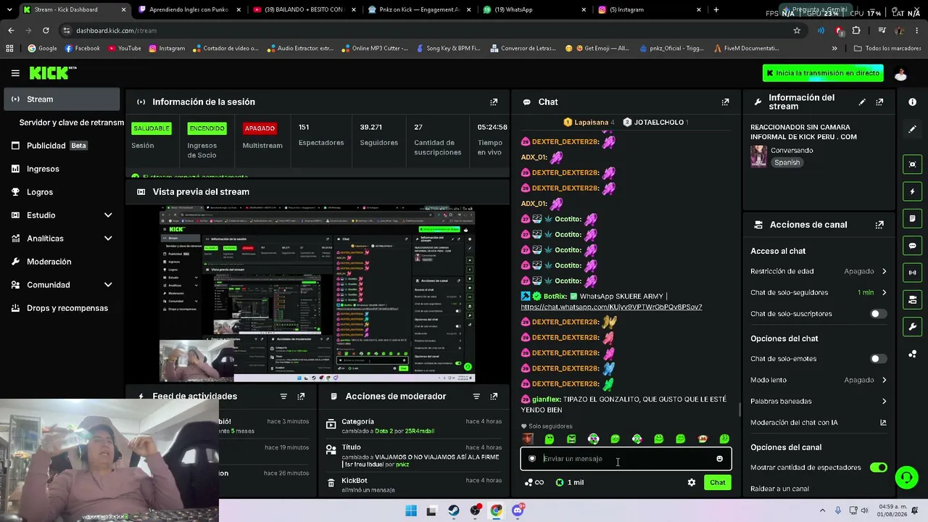This screenshot has width=928, height=522.
Task: Open Chat de solo-seguidores 1 min options
Action: click(819, 293)
